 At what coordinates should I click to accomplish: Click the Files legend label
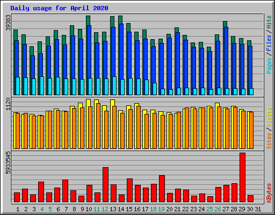(x=269, y=43)
